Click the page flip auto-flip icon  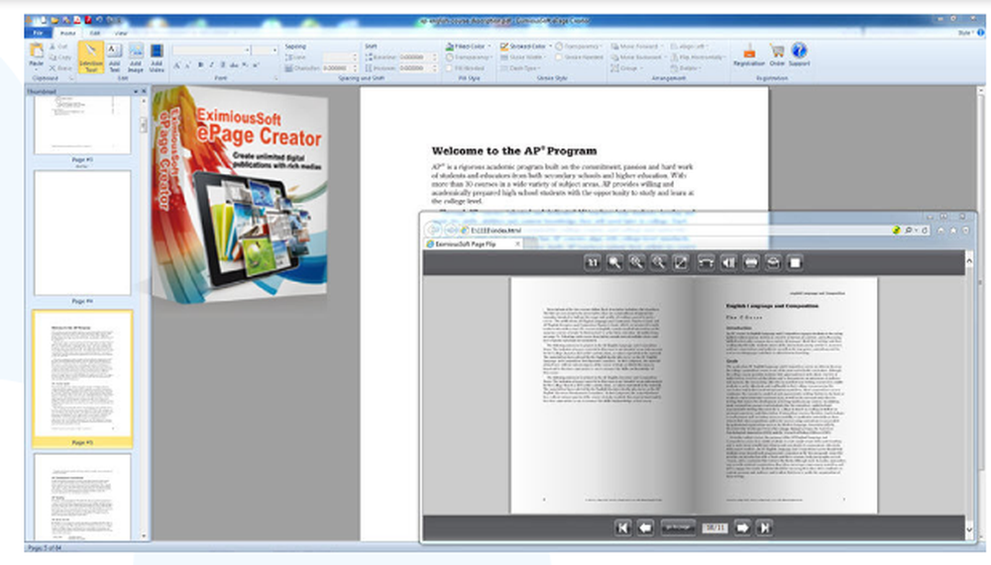(706, 262)
